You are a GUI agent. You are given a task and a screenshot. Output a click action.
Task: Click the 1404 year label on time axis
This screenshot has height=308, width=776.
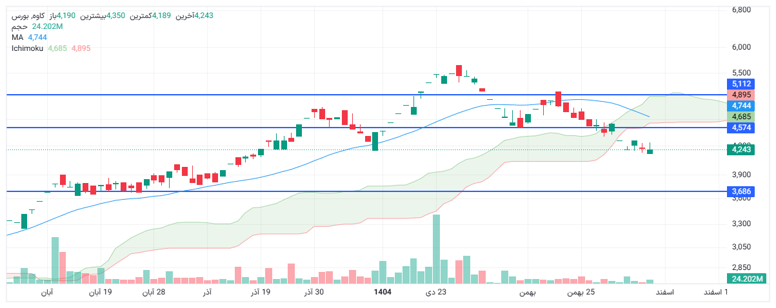383,293
